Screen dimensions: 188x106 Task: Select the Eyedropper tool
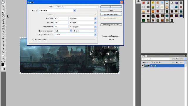3,12
